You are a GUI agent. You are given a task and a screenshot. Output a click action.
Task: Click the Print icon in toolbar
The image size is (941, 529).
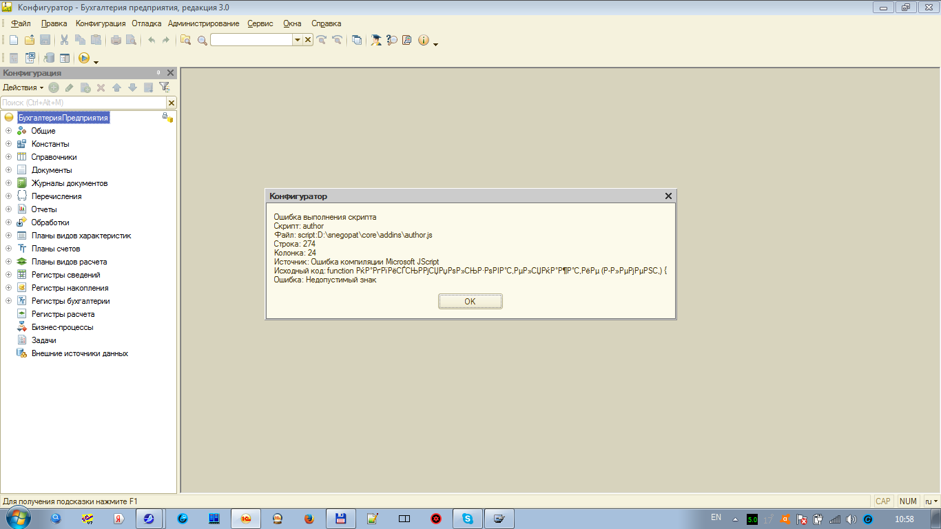pyautogui.click(x=116, y=40)
